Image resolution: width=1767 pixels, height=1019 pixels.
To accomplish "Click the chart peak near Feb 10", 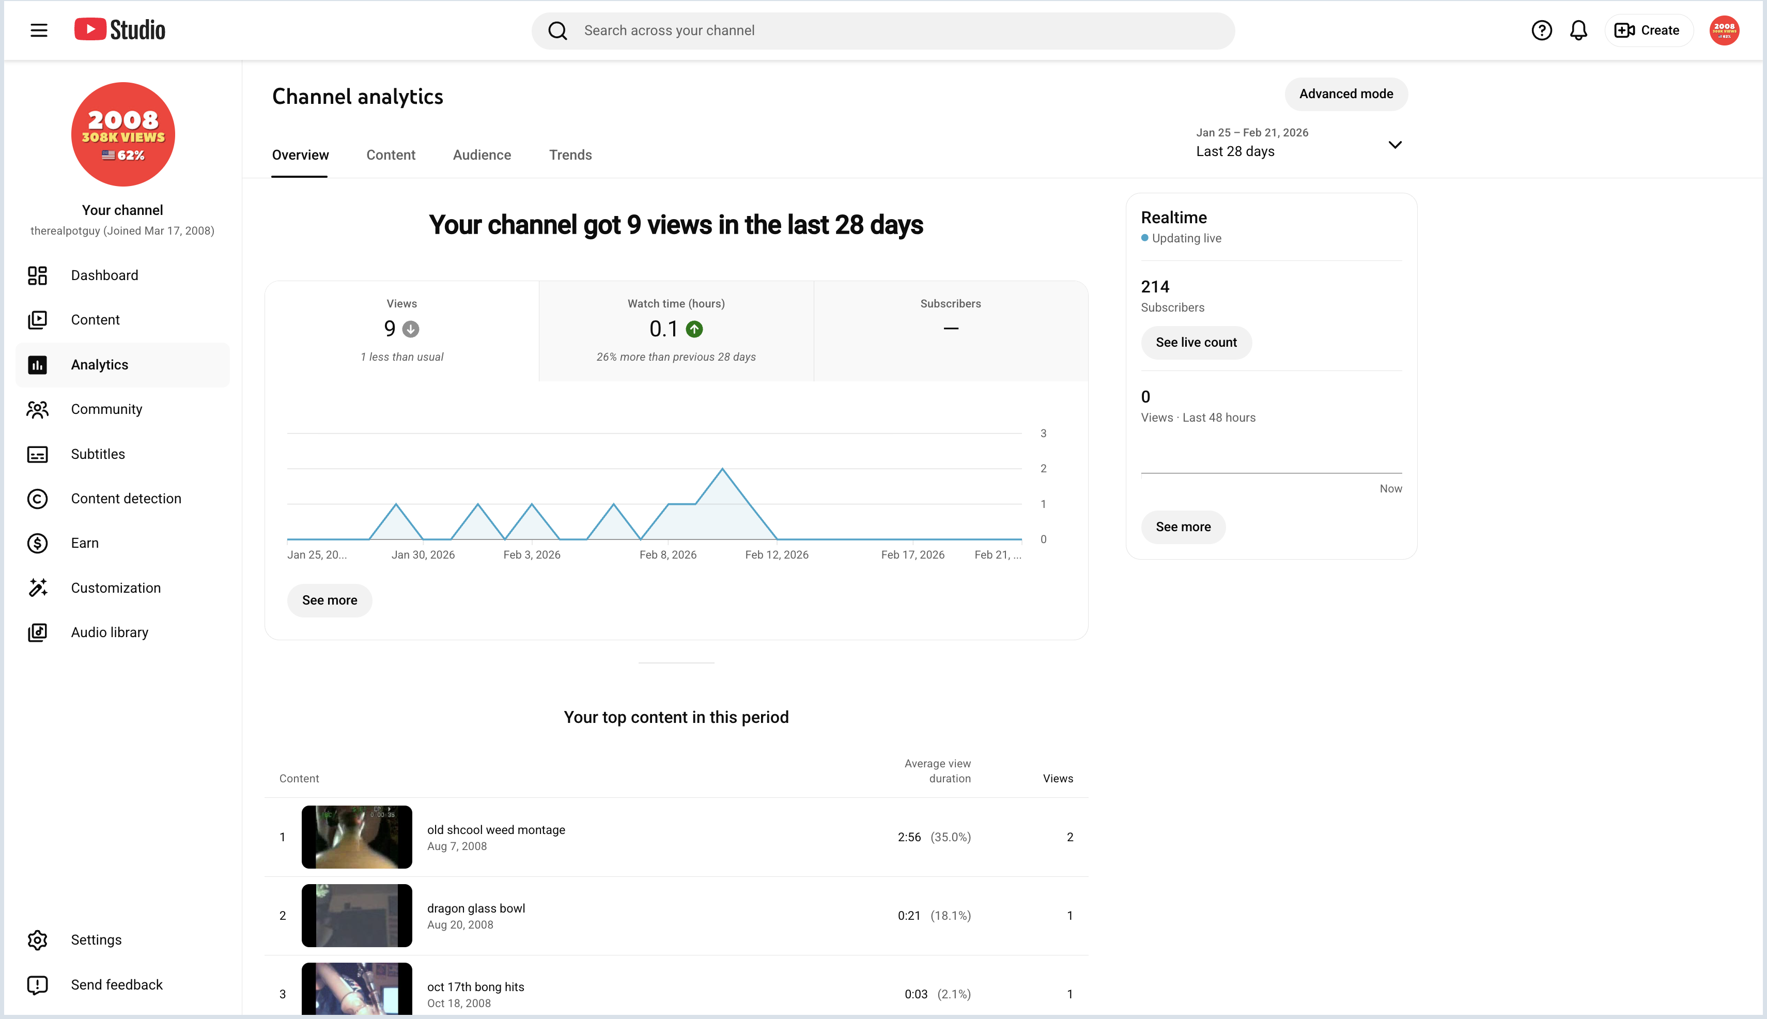I will (x=722, y=469).
